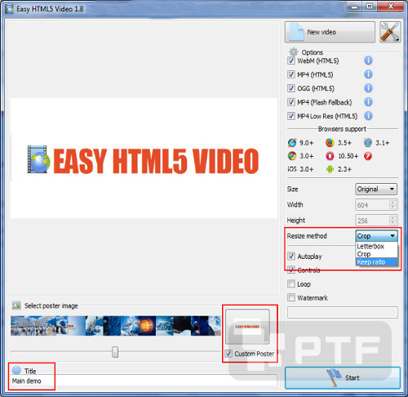Click the Chrome 3.0+ browser icon
Image resolution: width=408 pixels, height=397 pixels.
(292, 156)
